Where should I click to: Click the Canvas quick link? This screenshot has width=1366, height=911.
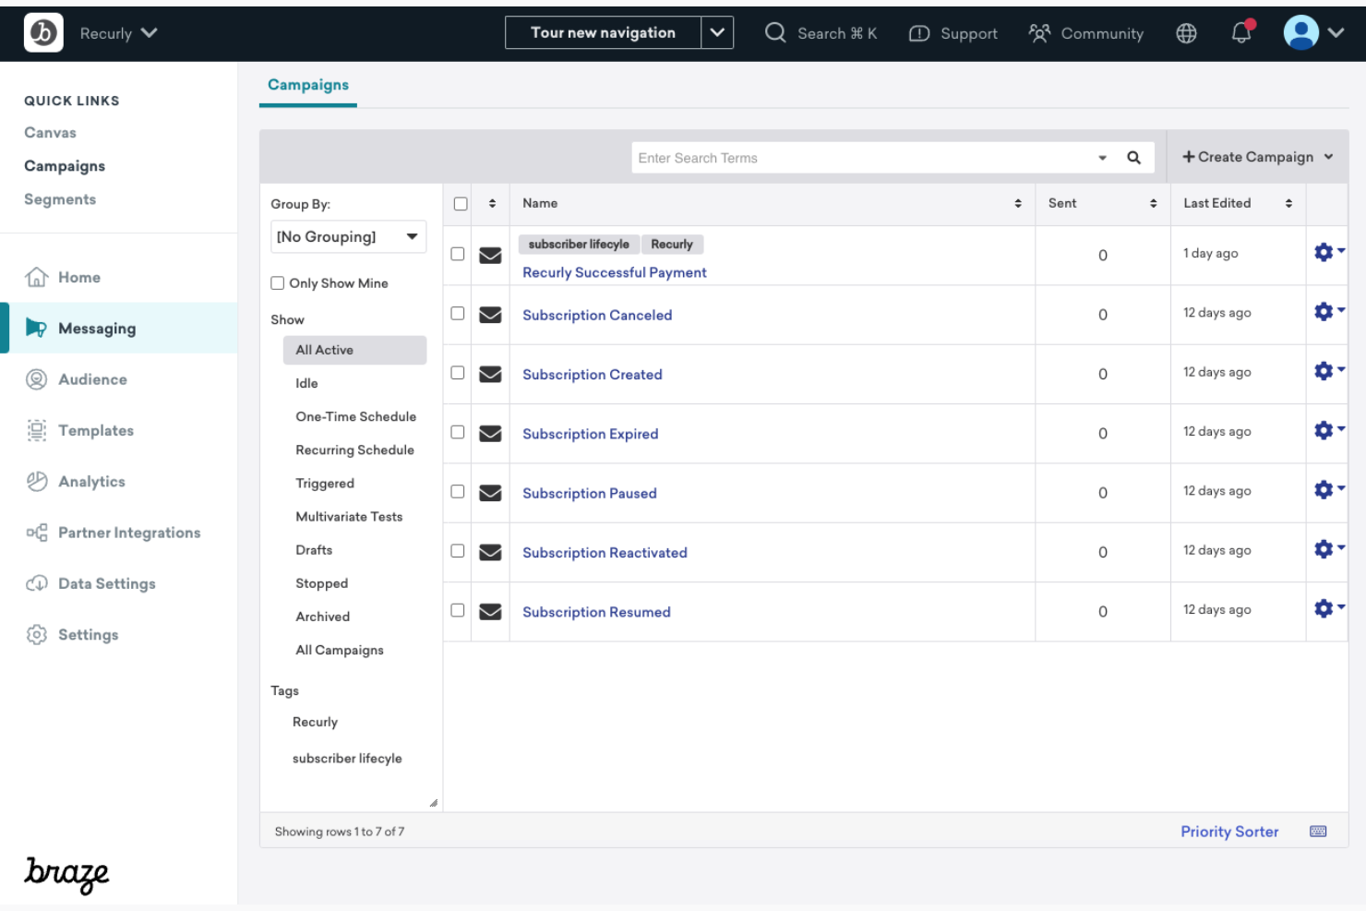coord(50,133)
